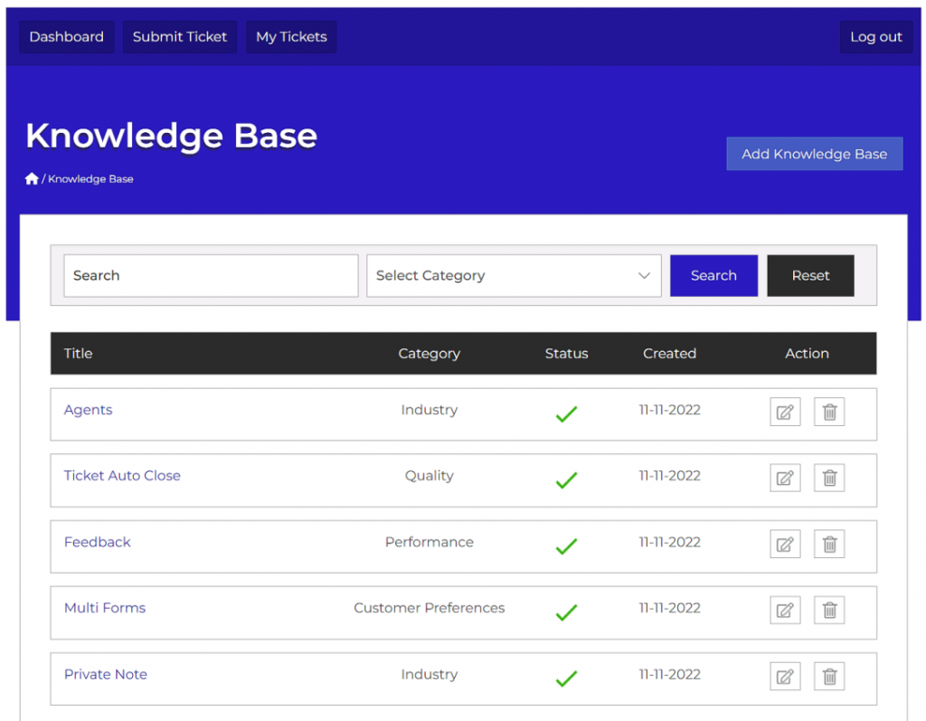This screenshot has height=721, width=926.
Task: Click the home icon in the breadcrumb
Action: (33, 178)
